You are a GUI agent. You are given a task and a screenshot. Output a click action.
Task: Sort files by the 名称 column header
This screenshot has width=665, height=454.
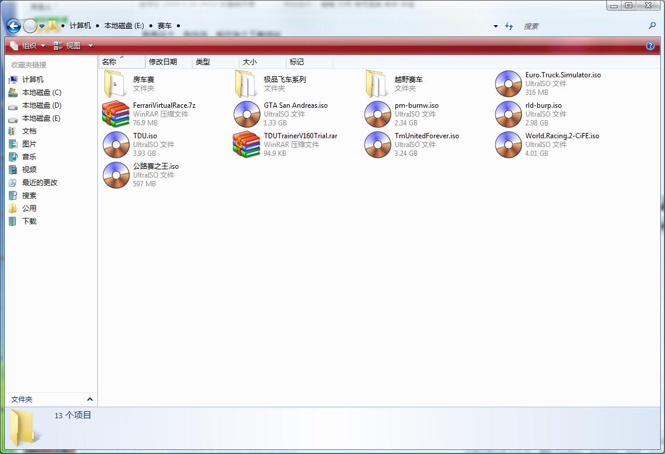[110, 62]
